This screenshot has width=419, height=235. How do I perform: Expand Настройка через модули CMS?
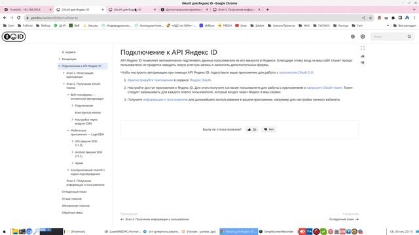[x=73, y=119]
